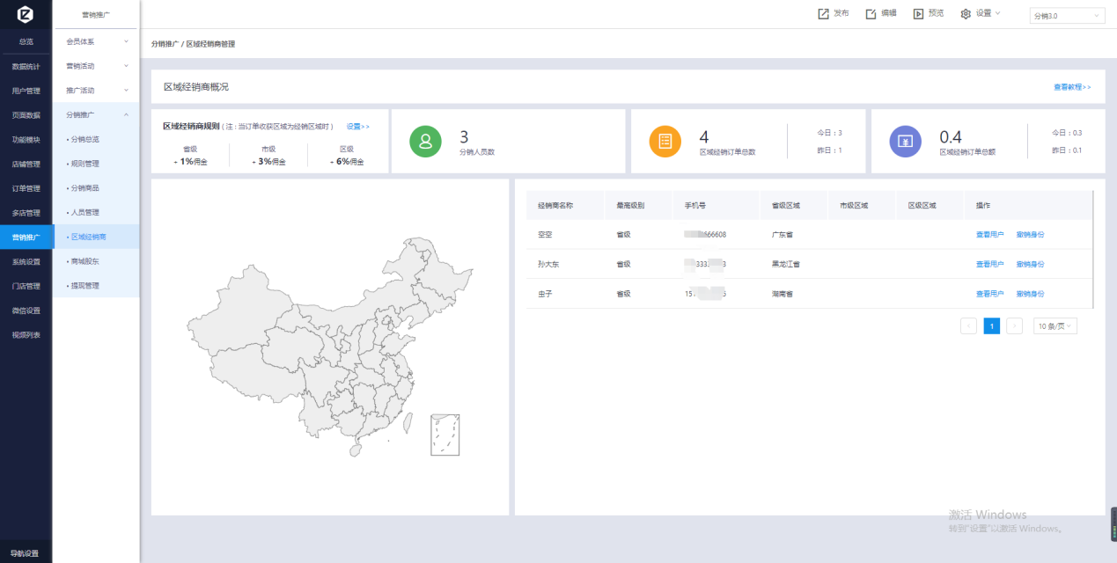Click the 查看教程>> link
Viewport: 1117px width, 563px height.
pyautogui.click(x=1072, y=87)
